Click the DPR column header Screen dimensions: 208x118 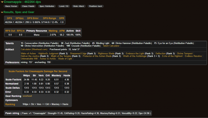[x=61, y=18]
